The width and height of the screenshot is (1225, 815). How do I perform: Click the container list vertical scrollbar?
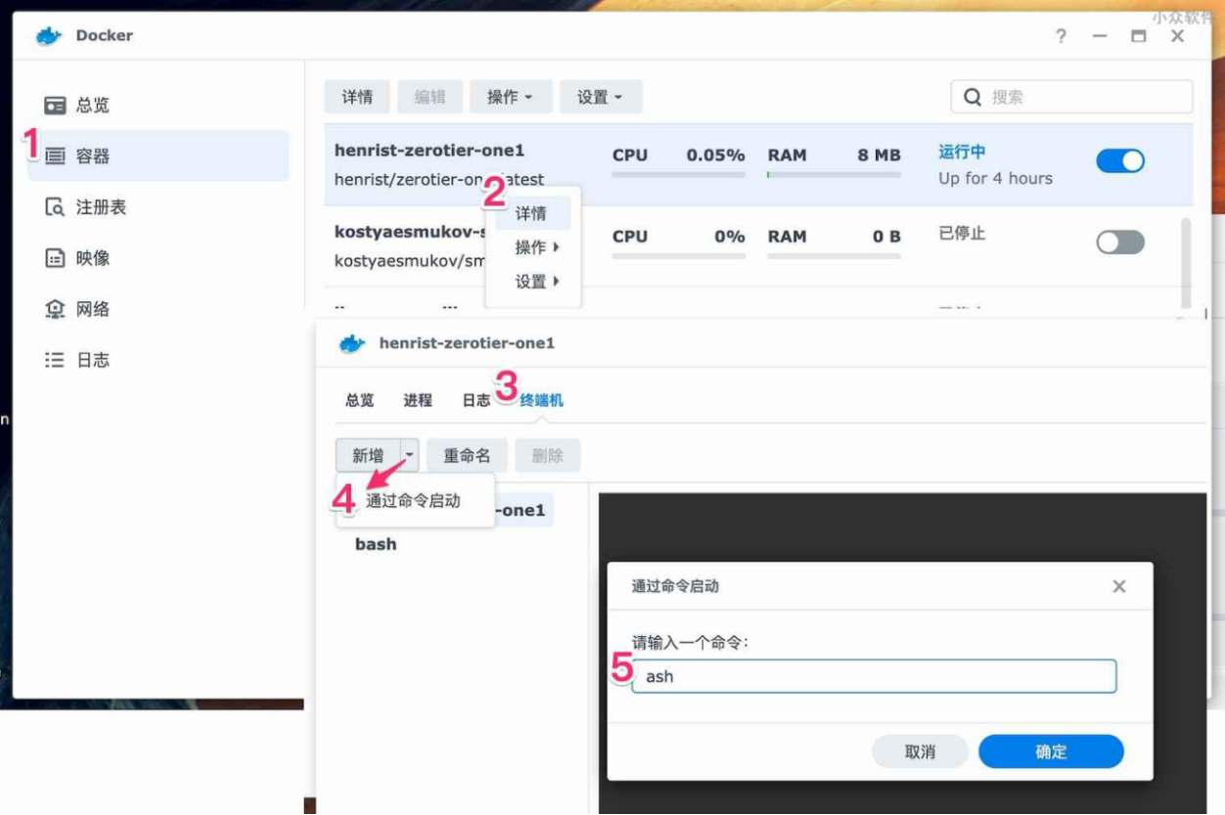click(1187, 262)
